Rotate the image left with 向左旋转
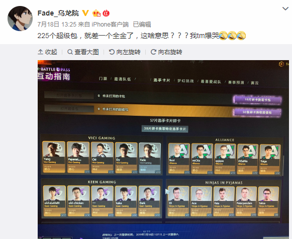The height and width of the screenshot is (239, 292). (x=125, y=52)
